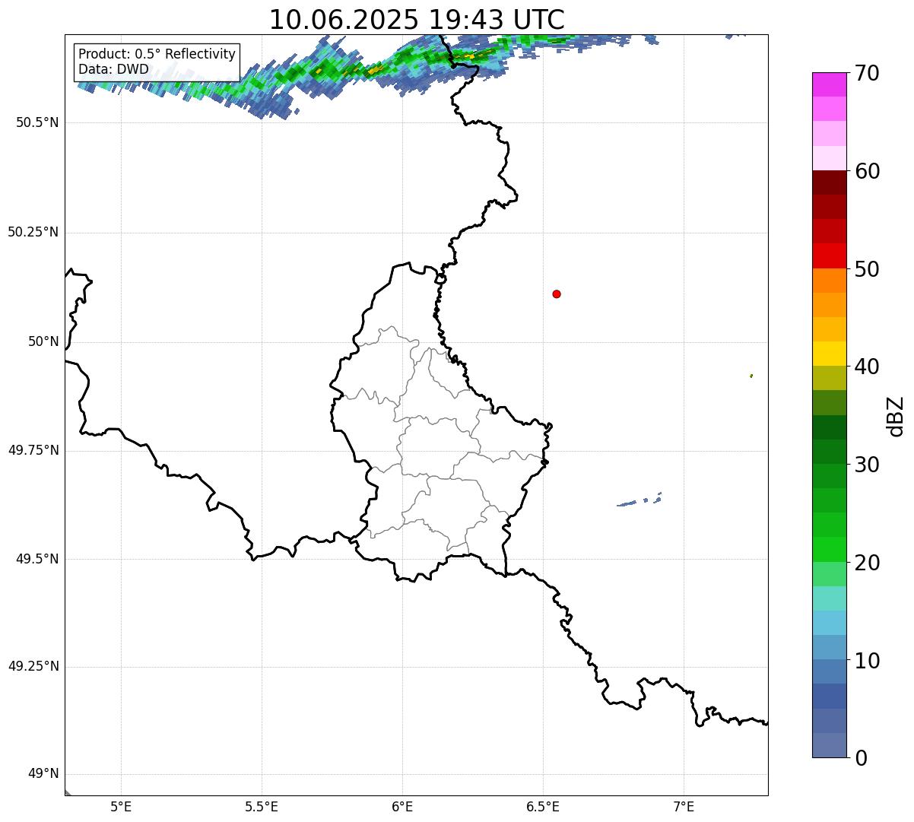Click the 5.5°E longitude label
The height and width of the screenshot is (822, 914).
pyautogui.click(x=262, y=806)
